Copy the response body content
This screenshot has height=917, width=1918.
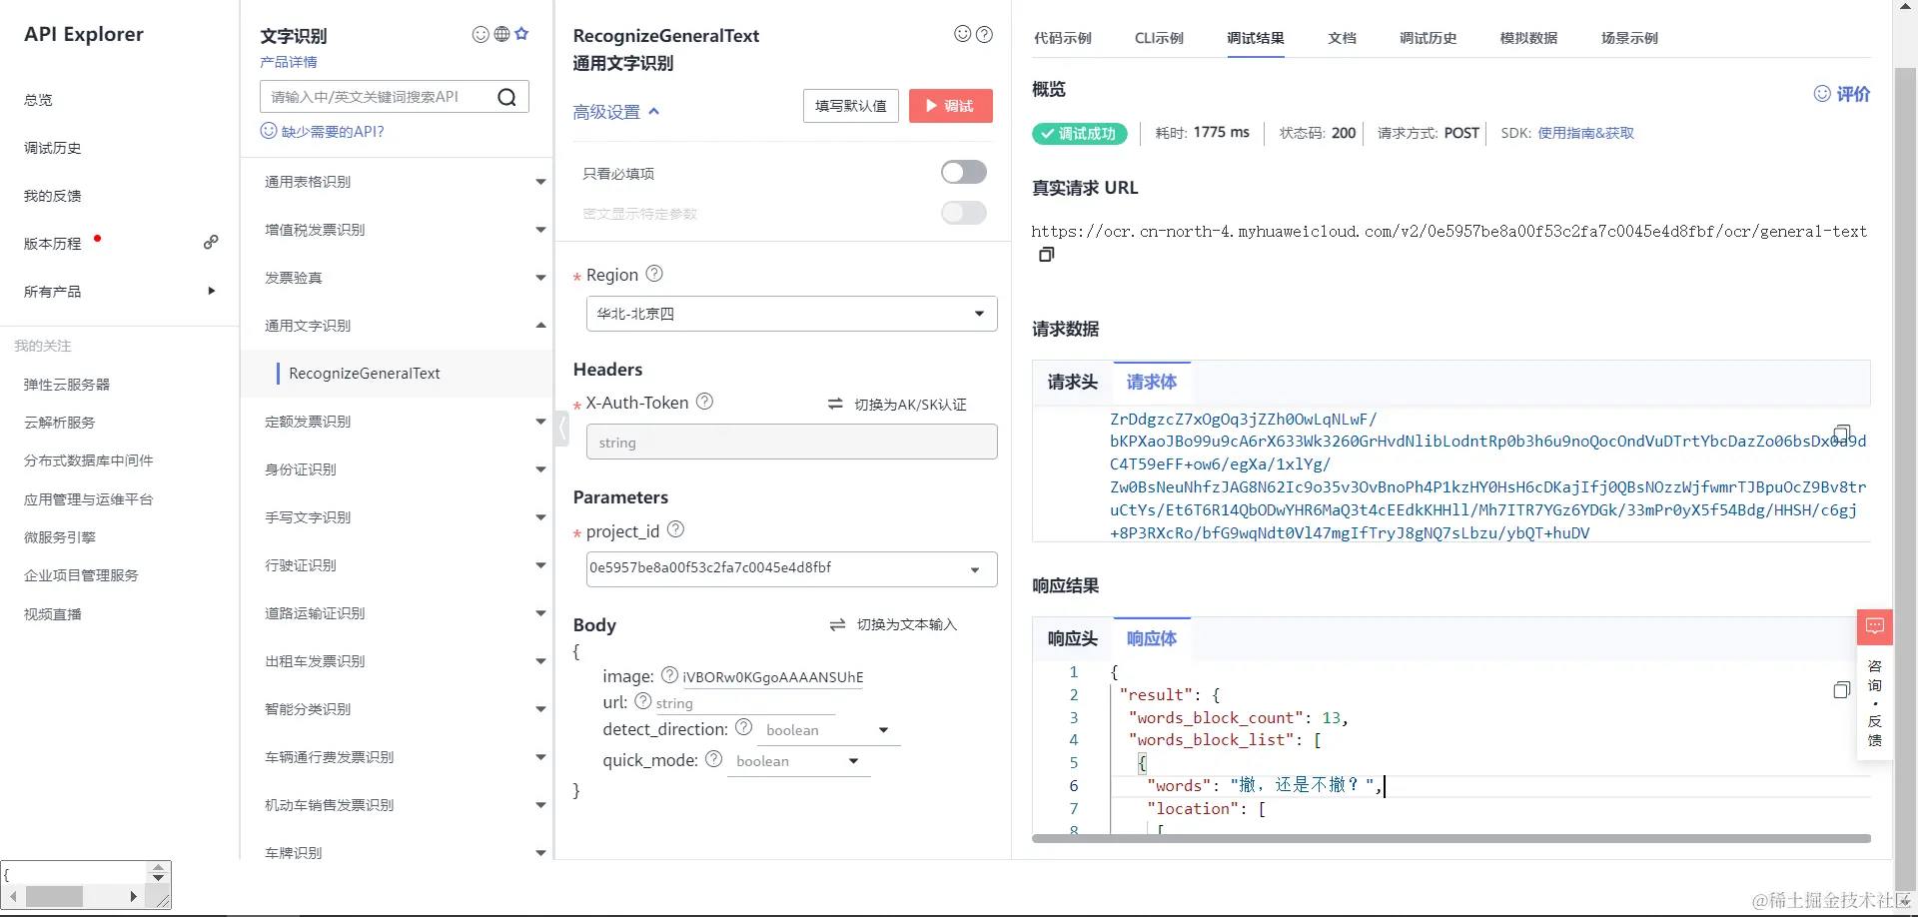pos(1842,690)
